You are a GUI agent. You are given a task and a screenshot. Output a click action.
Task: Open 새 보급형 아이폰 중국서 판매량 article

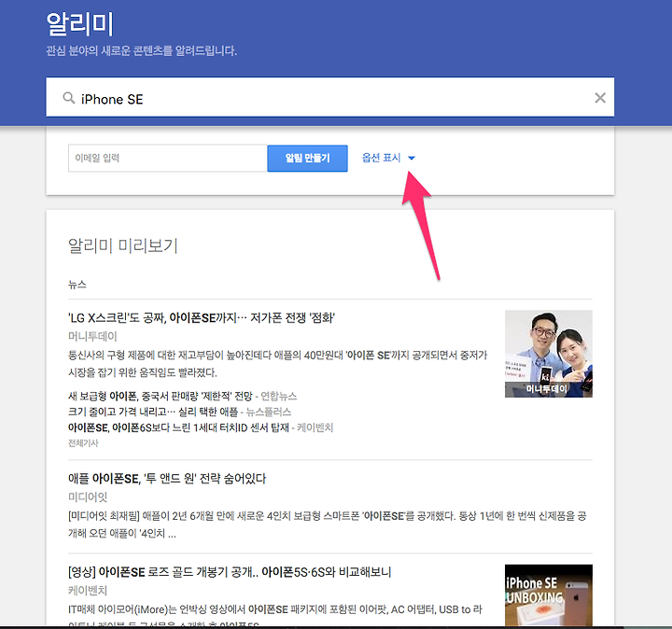click(x=161, y=396)
